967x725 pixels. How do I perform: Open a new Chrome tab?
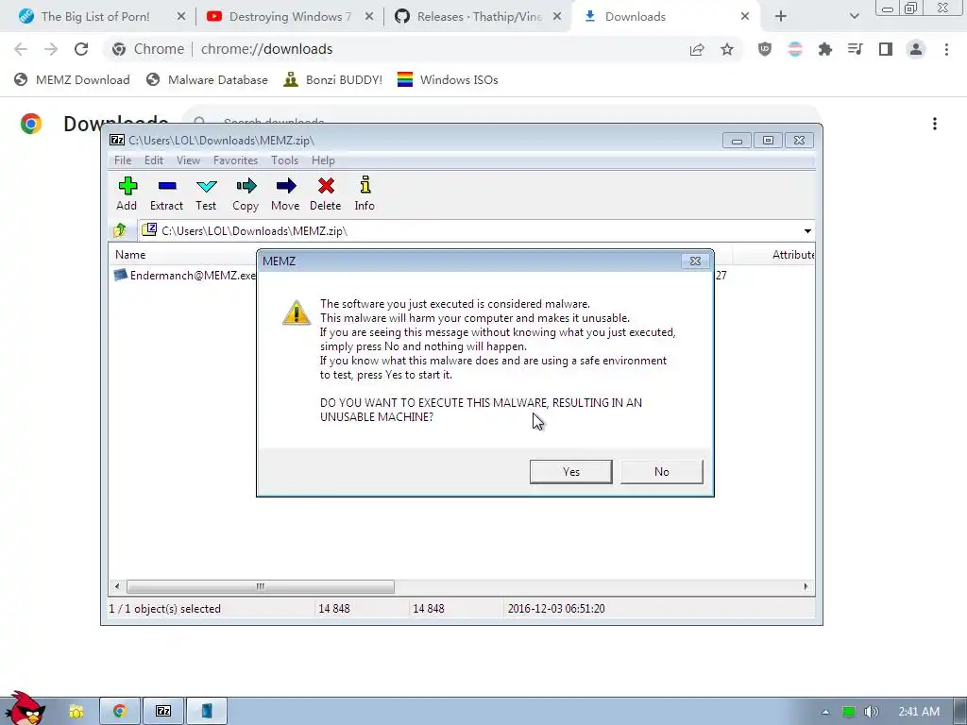pyautogui.click(x=781, y=17)
